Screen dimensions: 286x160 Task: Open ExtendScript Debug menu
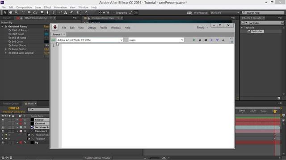(92, 28)
